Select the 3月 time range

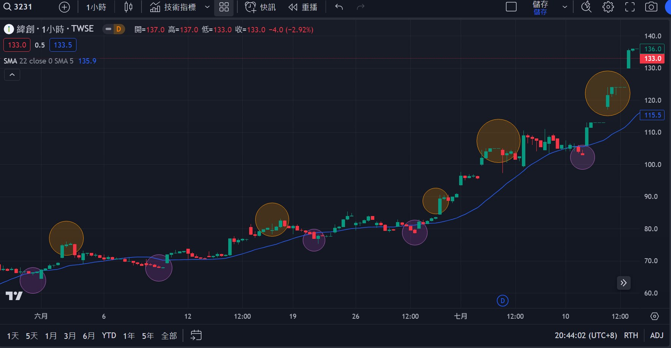(70, 336)
